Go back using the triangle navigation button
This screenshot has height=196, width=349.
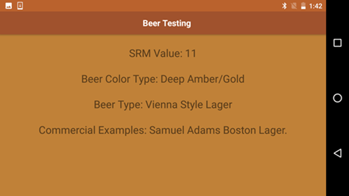click(x=337, y=153)
